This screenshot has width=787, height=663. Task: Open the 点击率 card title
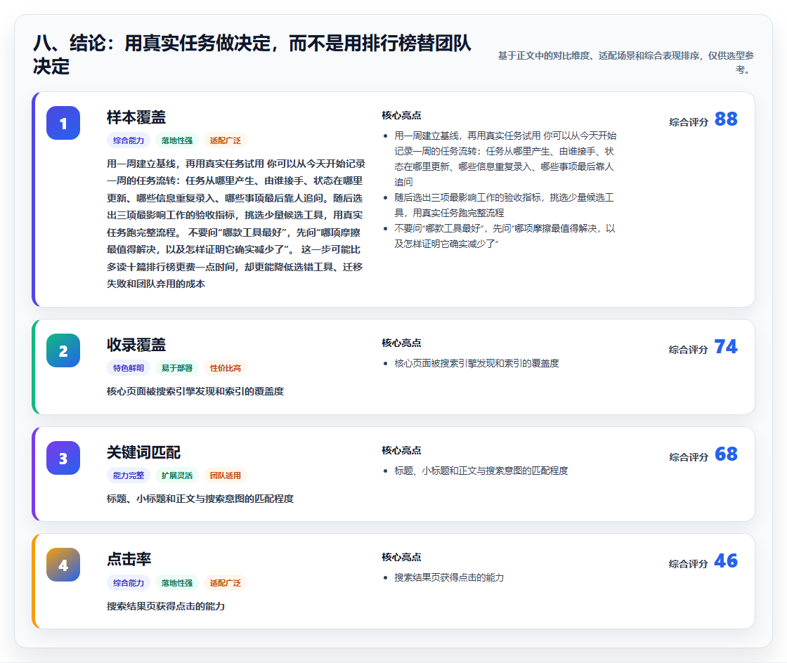click(129, 559)
